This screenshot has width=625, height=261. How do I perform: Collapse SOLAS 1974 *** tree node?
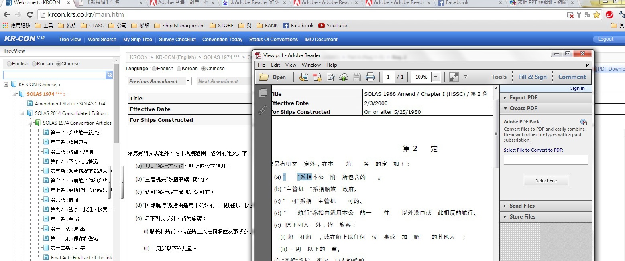[x=14, y=94]
